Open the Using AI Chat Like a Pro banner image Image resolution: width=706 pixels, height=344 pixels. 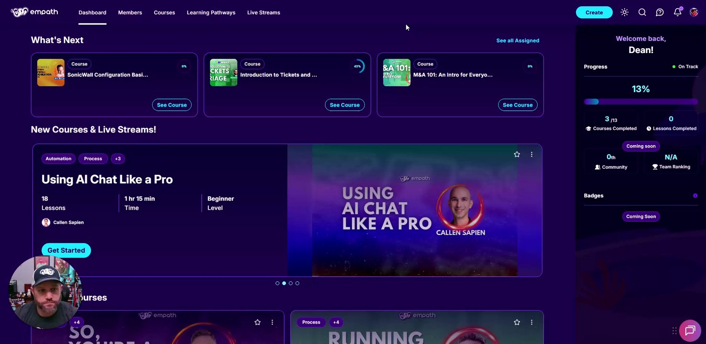point(414,210)
